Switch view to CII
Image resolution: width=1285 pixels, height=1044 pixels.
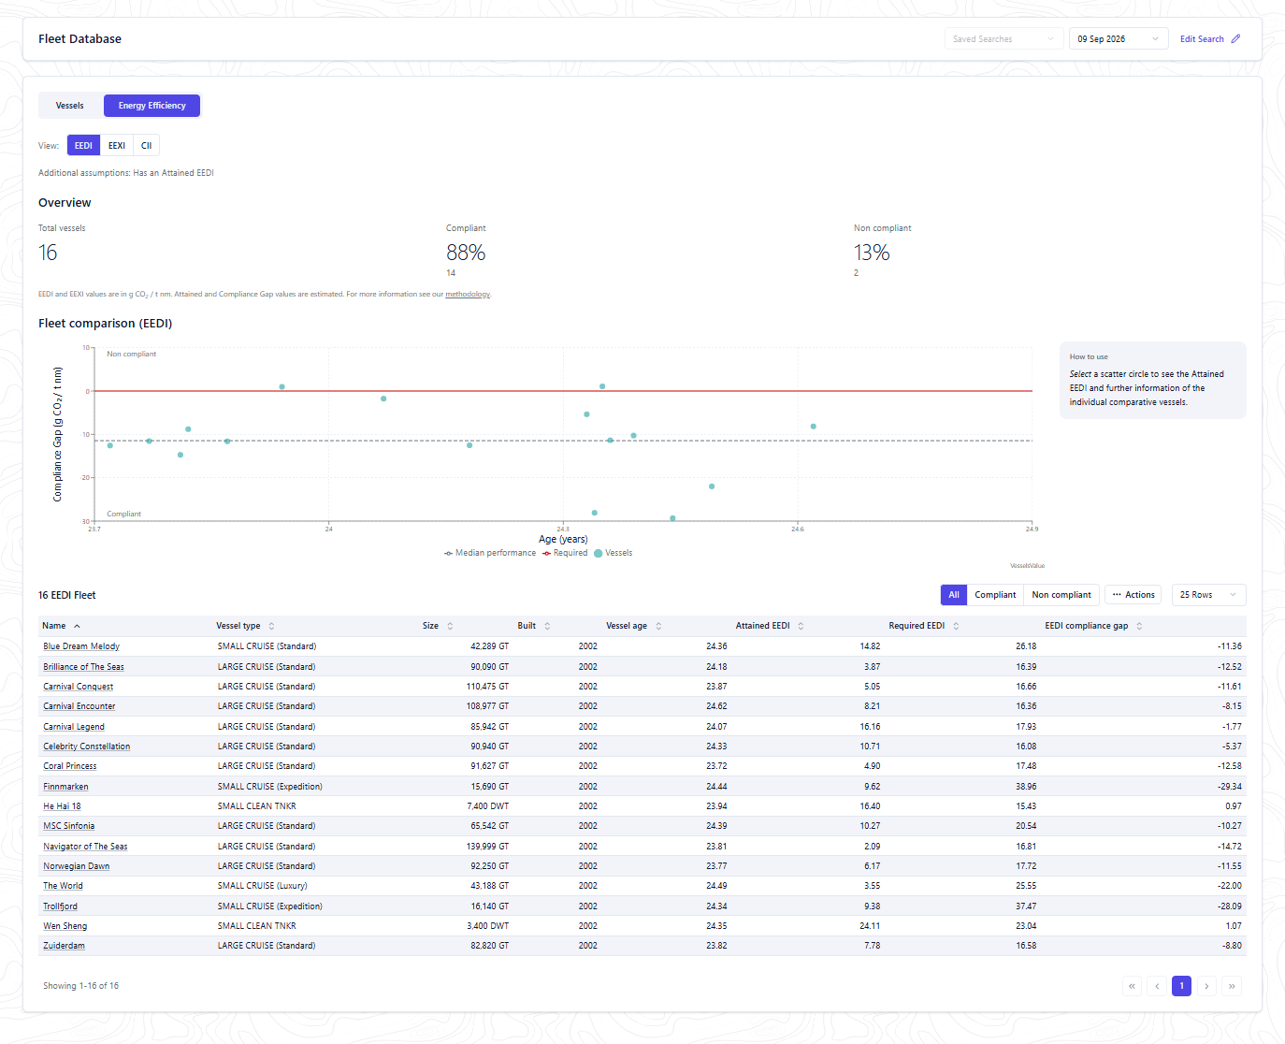click(x=146, y=145)
